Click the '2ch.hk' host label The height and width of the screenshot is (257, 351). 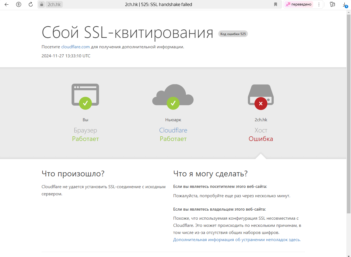tap(261, 120)
